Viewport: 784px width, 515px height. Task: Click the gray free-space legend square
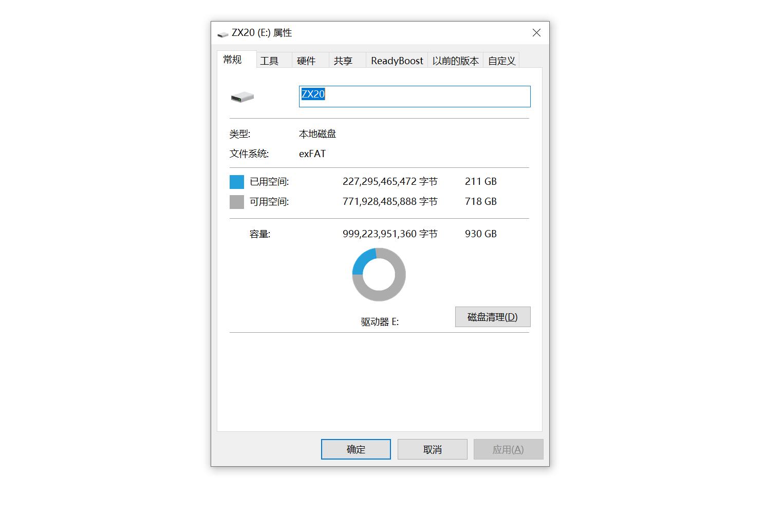pos(236,201)
